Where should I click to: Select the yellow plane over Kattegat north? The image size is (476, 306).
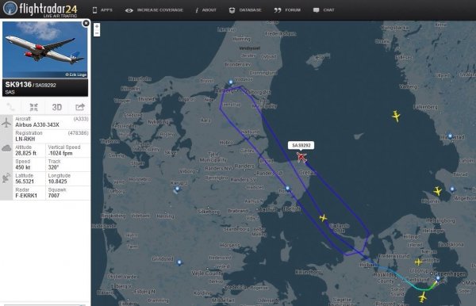click(396, 116)
